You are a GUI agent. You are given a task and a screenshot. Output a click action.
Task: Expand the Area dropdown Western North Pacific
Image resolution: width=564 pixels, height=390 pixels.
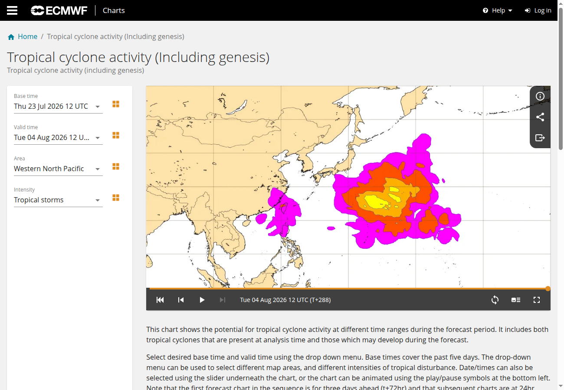click(58, 169)
